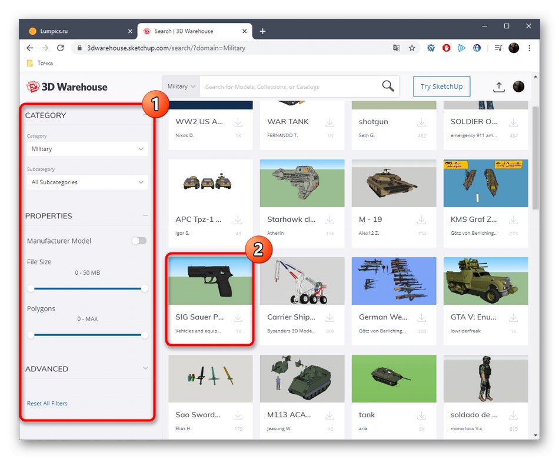The width and height of the screenshot is (559, 459).
Task: Click the Try SketchUp button
Action: (441, 87)
